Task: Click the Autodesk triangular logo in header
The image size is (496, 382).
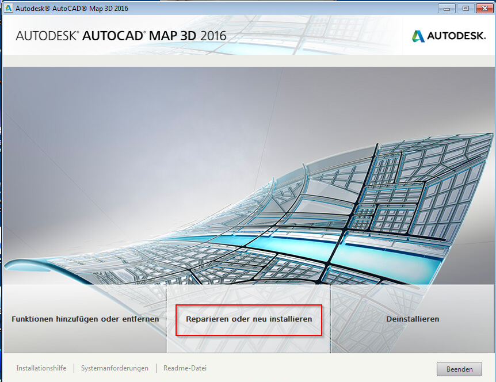Action: click(418, 36)
